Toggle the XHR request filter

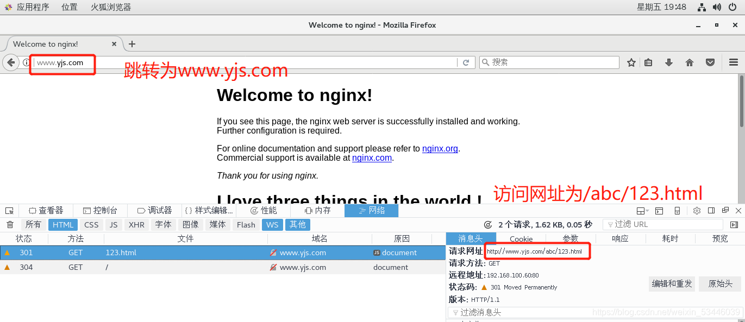click(136, 225)
